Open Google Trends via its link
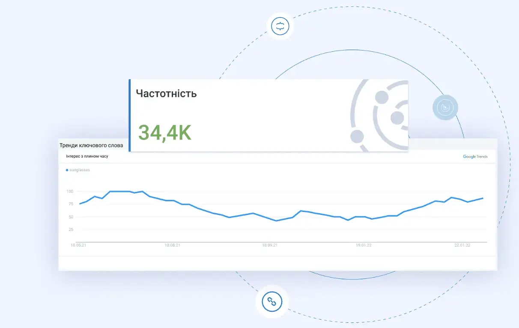Screen dimensions: 519x328 [475, 157]
